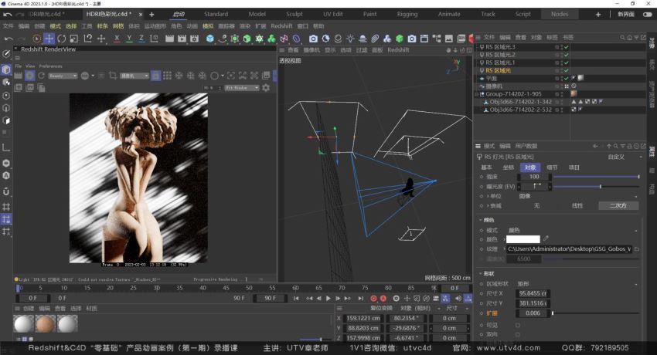657x355 pixels.
Task: Play the timeline animation
Action: [x=328, y=299]
